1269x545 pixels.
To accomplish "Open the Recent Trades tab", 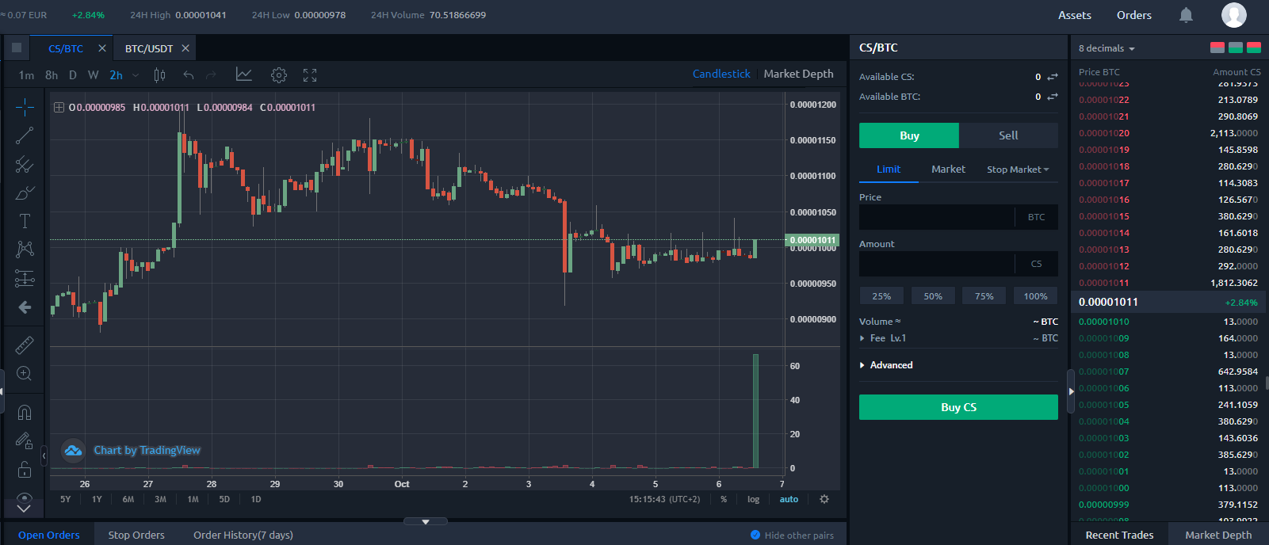I will pos(1119,535).
